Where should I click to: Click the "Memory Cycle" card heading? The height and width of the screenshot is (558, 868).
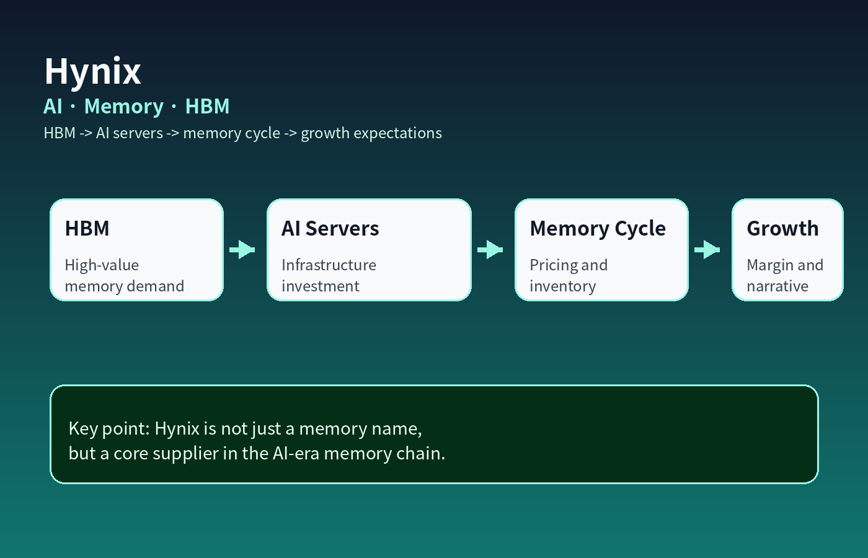[598, 229]
